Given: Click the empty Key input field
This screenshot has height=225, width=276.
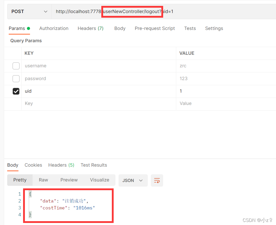Looking at the screenshot, I should [98, 103].
